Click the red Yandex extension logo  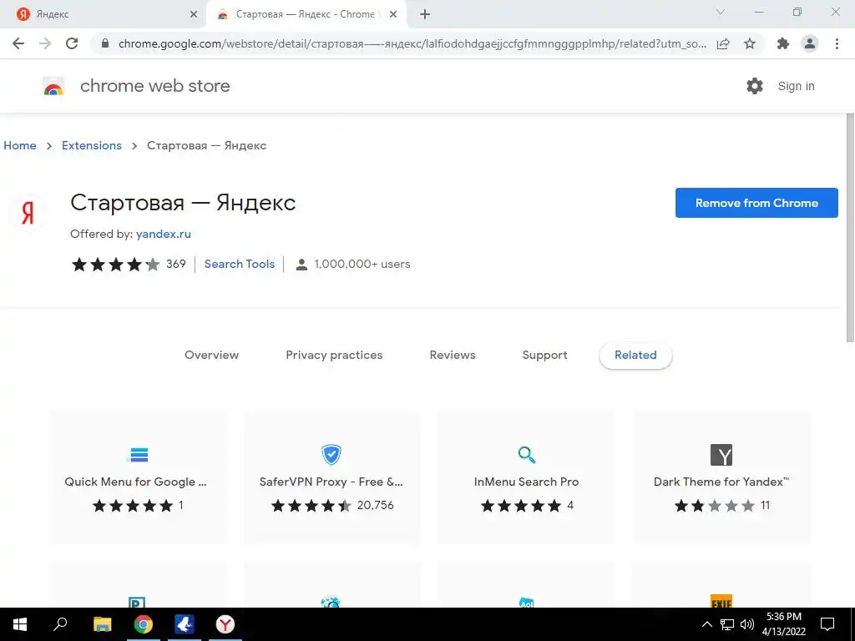click(28, 212)
